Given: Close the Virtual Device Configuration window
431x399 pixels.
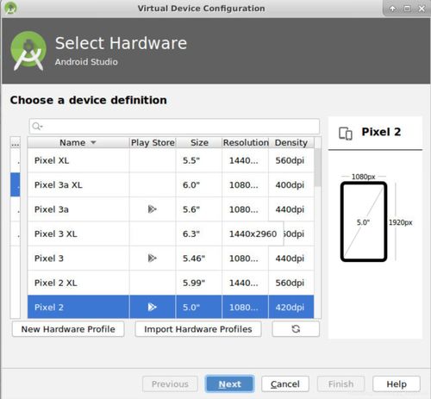Looking at the screenshot, I should [x=422, y=9].
